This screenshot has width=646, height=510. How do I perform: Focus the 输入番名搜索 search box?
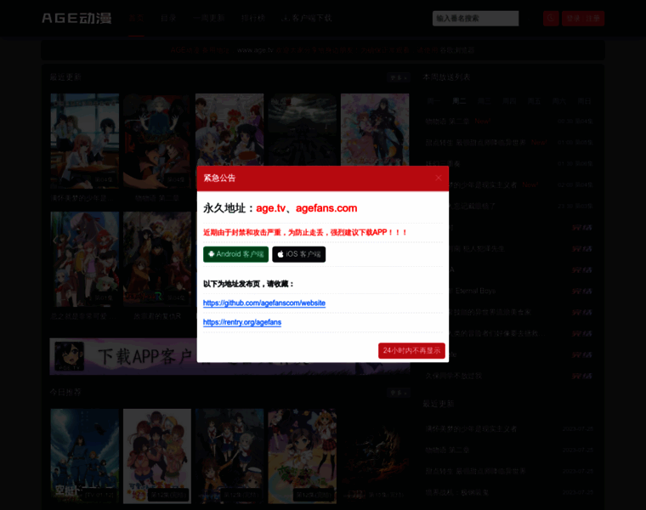[475, 19]
